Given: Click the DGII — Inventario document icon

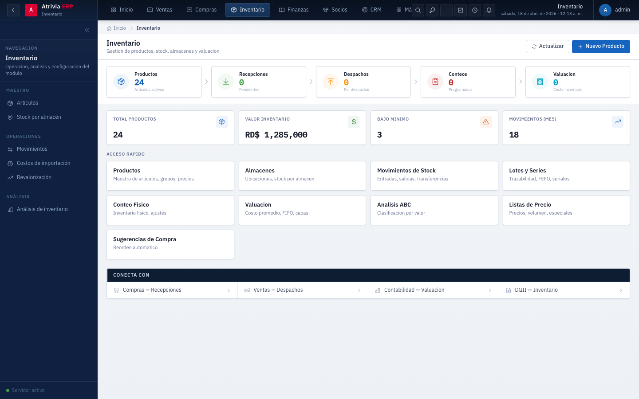Looking at the screenshot, I should [509, 290].
